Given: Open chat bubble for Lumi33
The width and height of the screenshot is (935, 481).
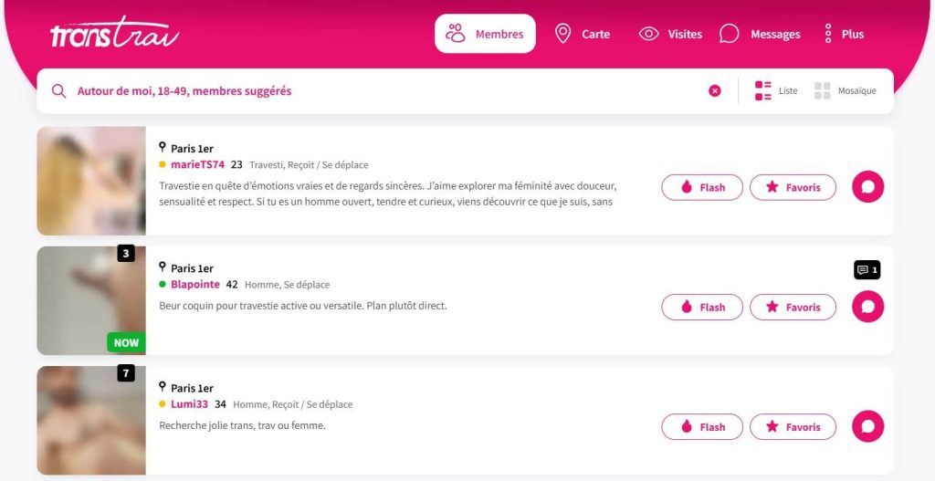Looking at the screenshot, I should click(x=867, y=426).
